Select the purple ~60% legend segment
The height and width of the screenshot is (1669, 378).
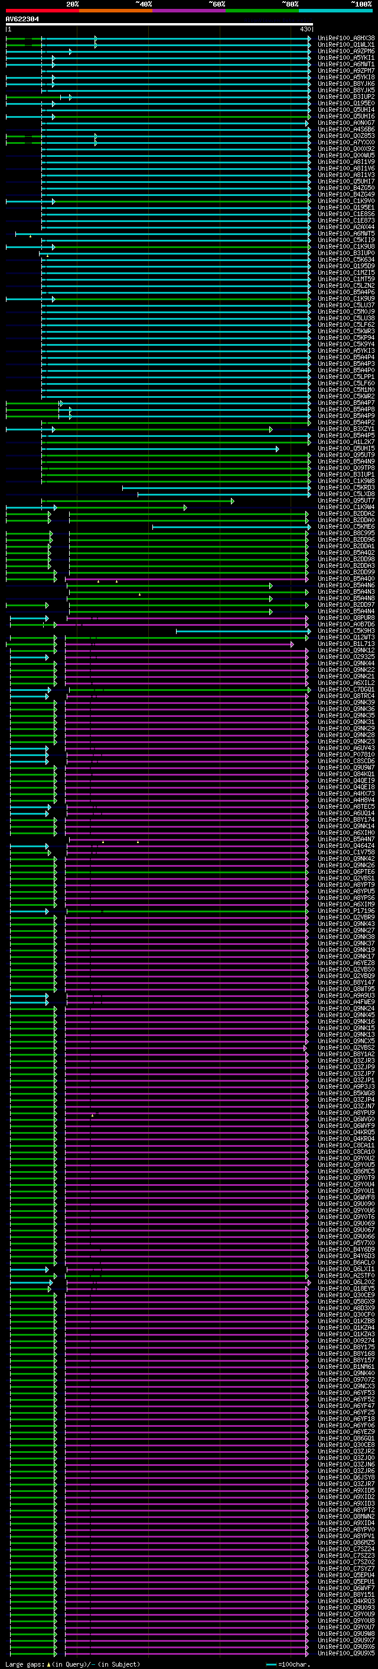pos(188,11)
